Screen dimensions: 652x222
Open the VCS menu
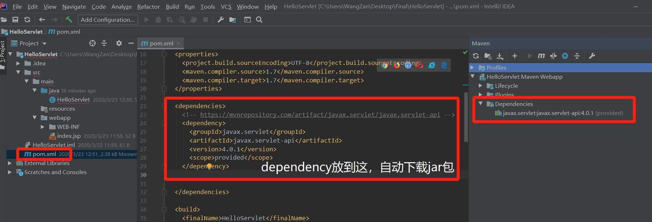[x=226, y=7]
